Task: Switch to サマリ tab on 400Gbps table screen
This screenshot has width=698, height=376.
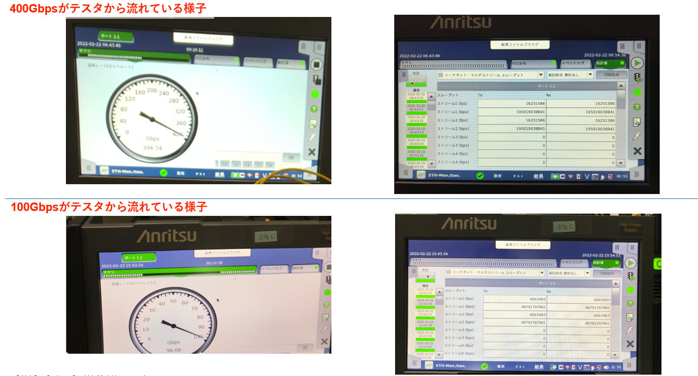Action: point(453,64)
